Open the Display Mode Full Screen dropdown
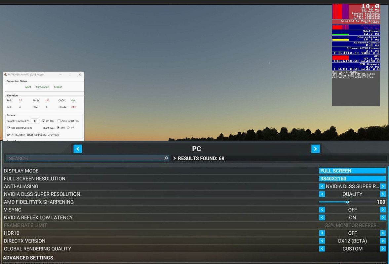Screen dimensions: 389x264 point(352,171)
